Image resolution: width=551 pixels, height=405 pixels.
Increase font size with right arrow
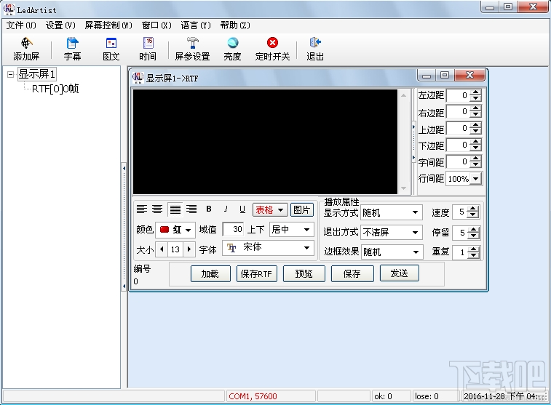[x=189, y=249]
